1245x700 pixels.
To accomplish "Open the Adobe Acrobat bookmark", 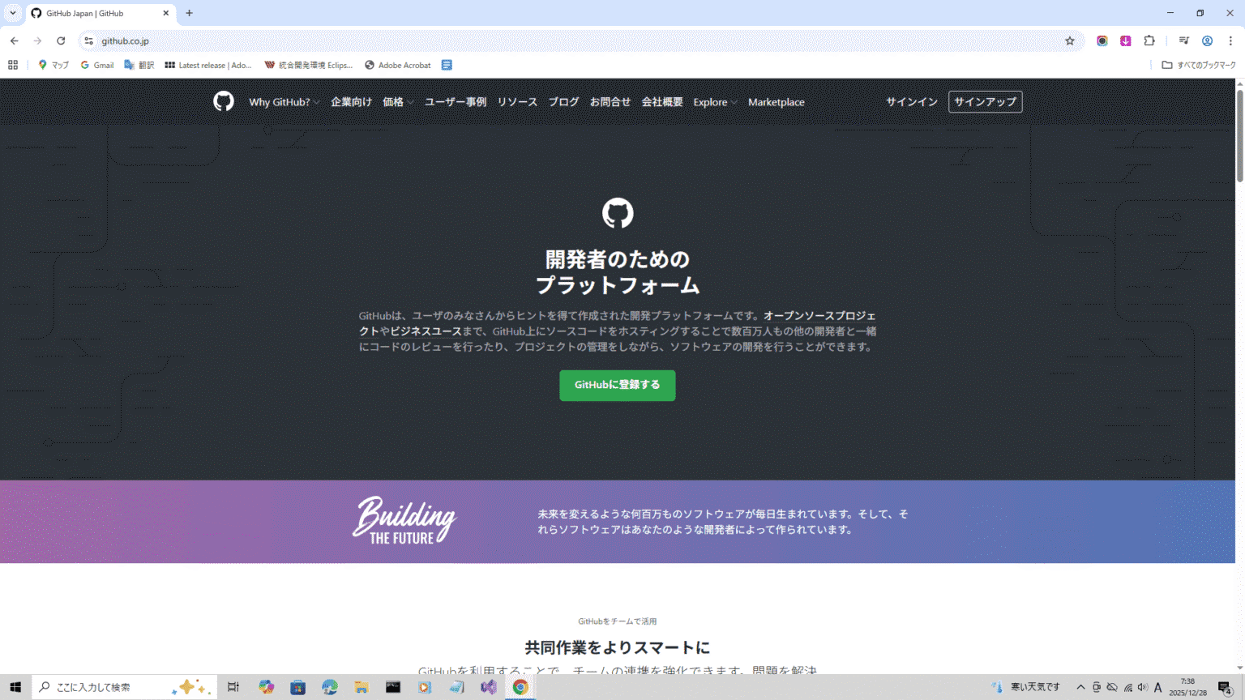I will (397, 65).
